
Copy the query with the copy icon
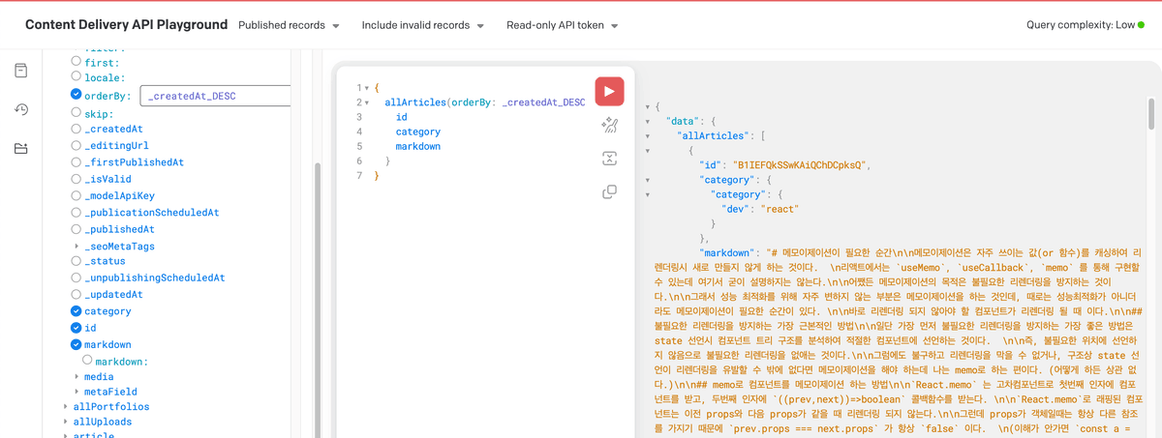click(609, 191)
